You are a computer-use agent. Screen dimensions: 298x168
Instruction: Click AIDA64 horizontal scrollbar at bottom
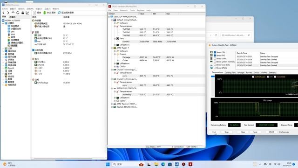(x=63, y=158)
